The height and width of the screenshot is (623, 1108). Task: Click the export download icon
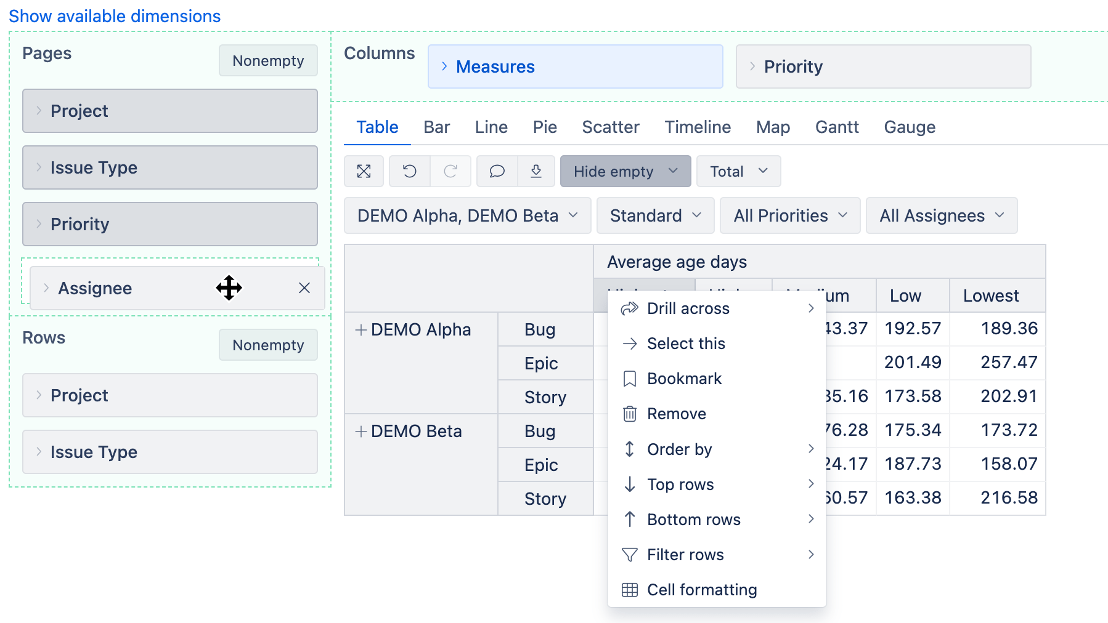[x=536, y=171]
